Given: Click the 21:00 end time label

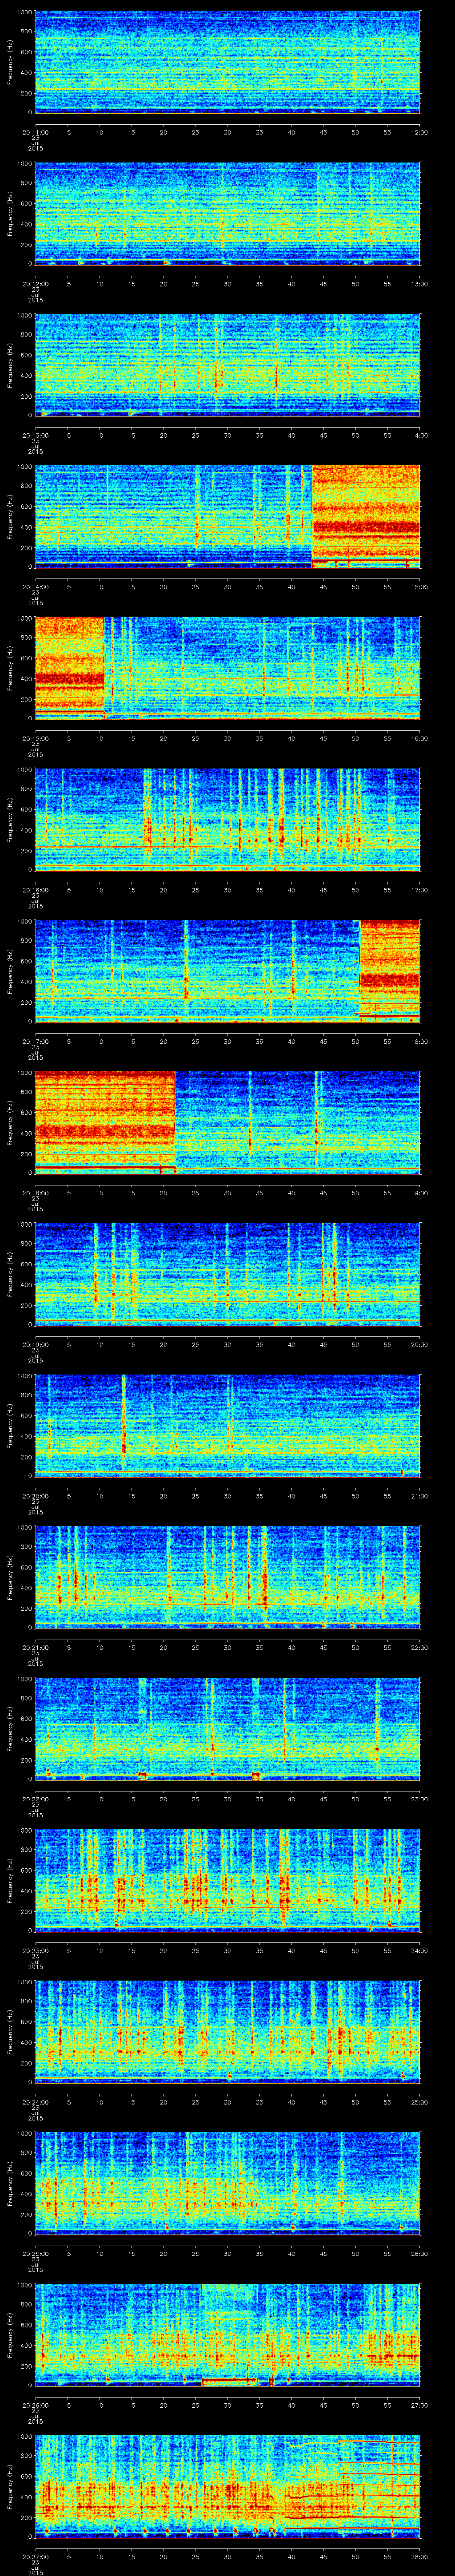Looking at the screenshot, I should [420, 1495].
